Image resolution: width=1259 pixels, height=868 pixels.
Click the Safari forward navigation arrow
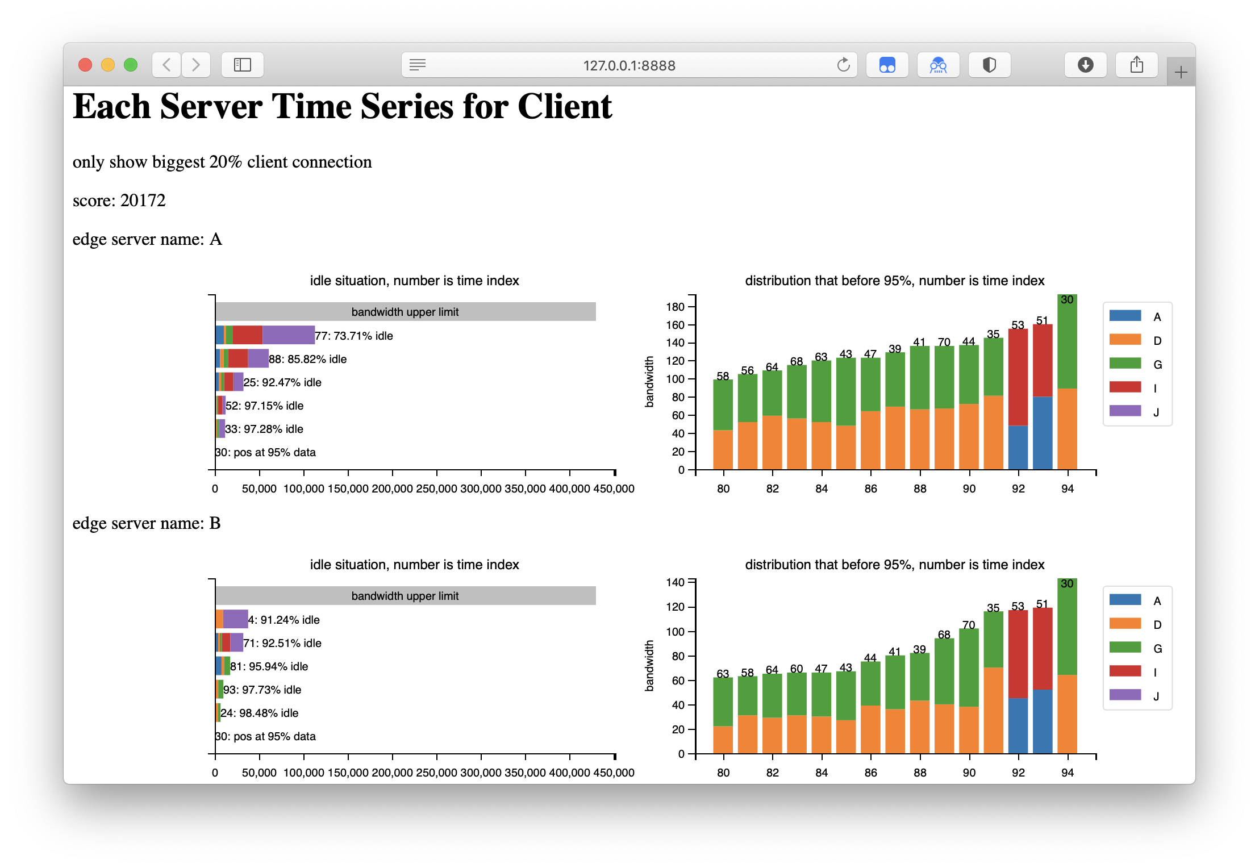[196, 65]
